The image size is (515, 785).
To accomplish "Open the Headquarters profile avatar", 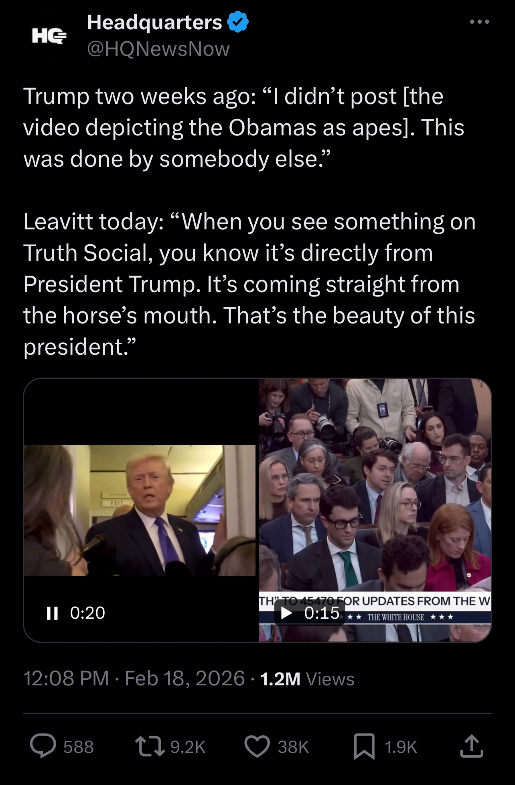I will 49,37.
